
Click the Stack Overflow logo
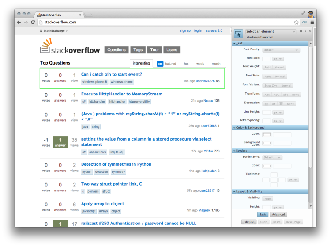point(70,46)
